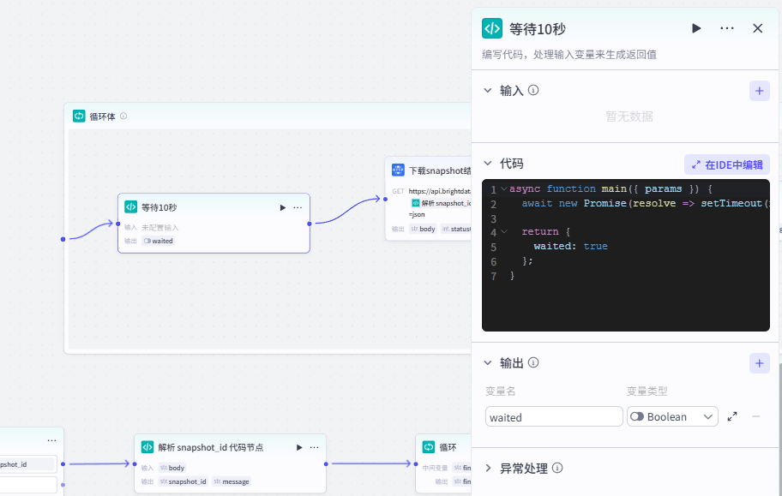Click the input port of 下载snapshot node

(x=385, y=199)
